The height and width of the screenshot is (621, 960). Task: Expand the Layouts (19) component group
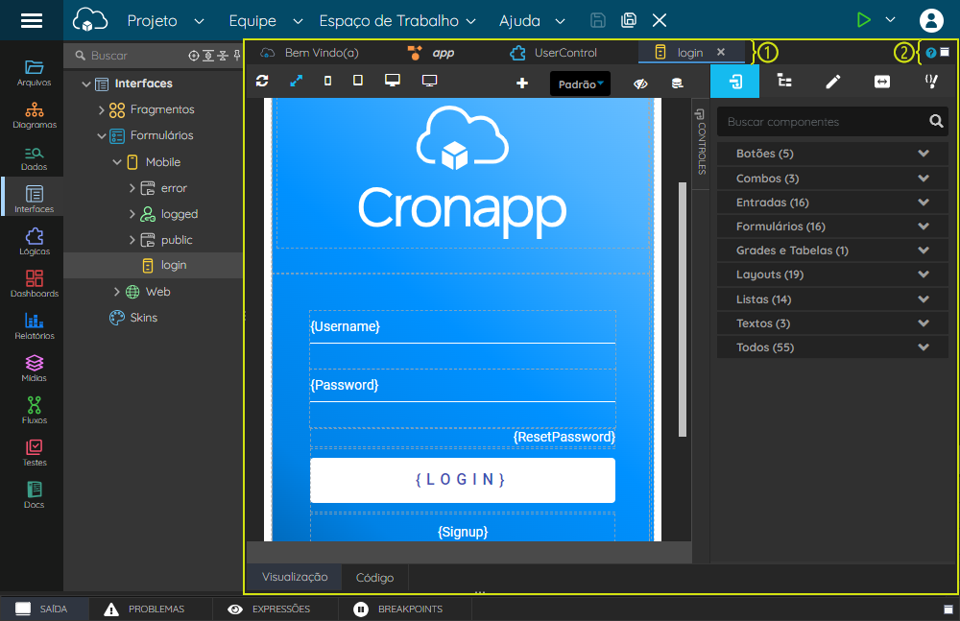832,275
